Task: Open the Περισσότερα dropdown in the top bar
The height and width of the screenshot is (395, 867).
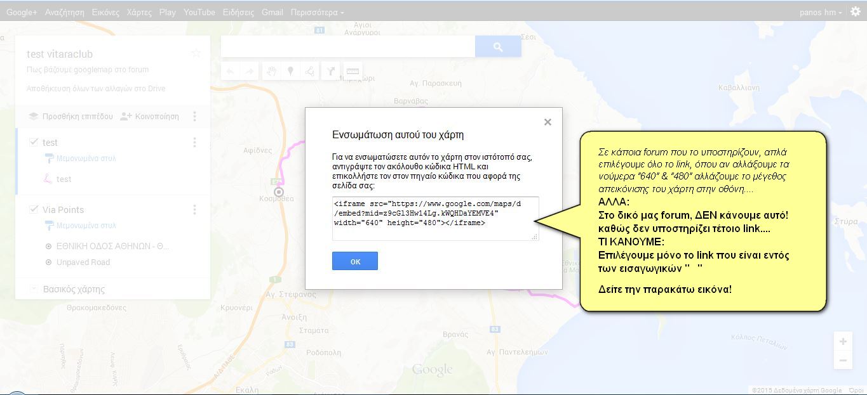Action: pos(317,12)
